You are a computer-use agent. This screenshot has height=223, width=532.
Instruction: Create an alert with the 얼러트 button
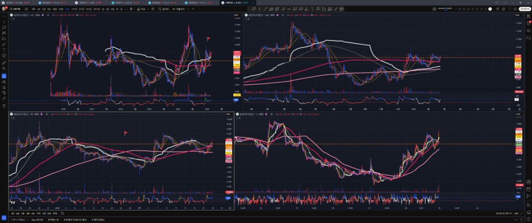tap(166, 9)
